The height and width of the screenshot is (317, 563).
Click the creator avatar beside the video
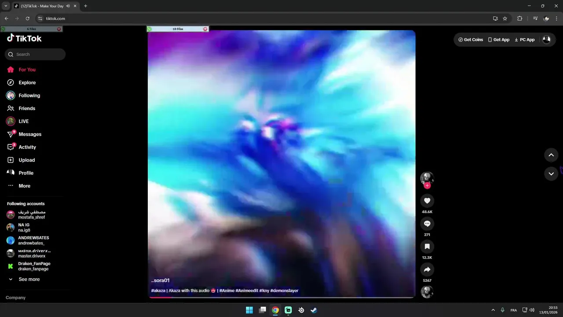(x=427, y=178)
